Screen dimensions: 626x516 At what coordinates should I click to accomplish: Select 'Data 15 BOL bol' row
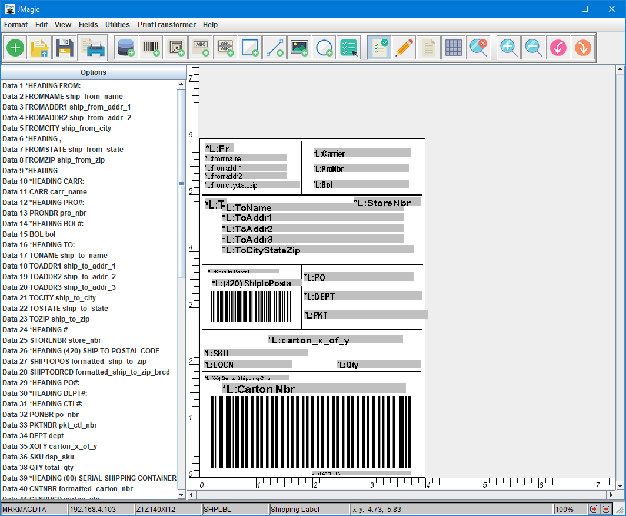point(89,234)
